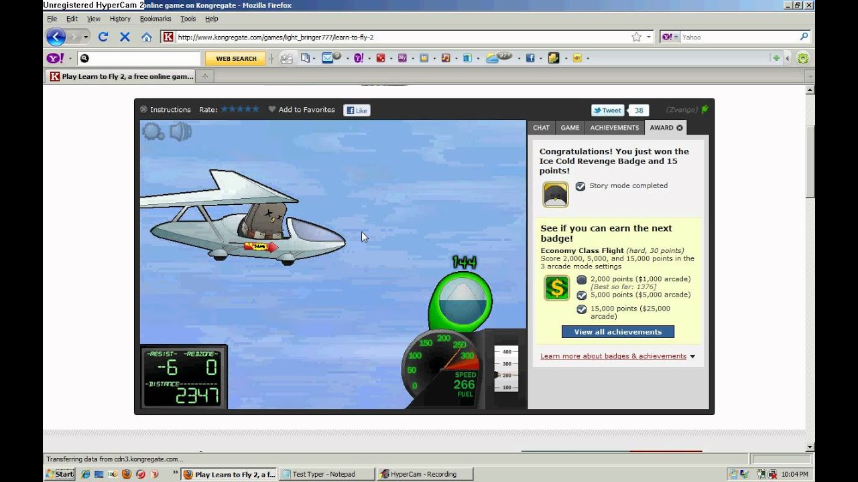Viewport: 858px width, 482px height.
Task: Click in the Yahoo toolbar search field
Action: click(139, 58)
